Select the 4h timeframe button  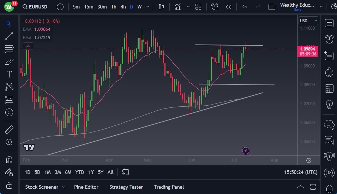[123, 7]
